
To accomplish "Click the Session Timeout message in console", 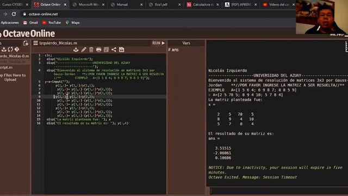I will [x=252, y=177].
